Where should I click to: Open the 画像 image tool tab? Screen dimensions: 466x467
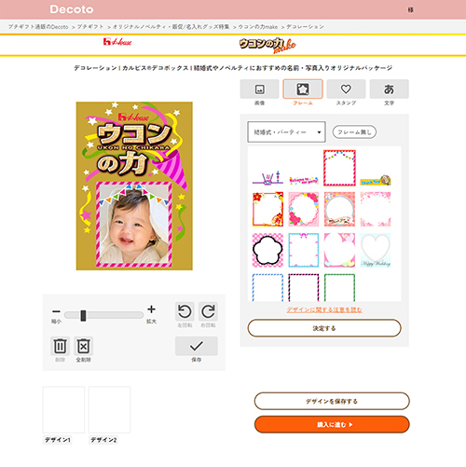[x=259, y=89]
